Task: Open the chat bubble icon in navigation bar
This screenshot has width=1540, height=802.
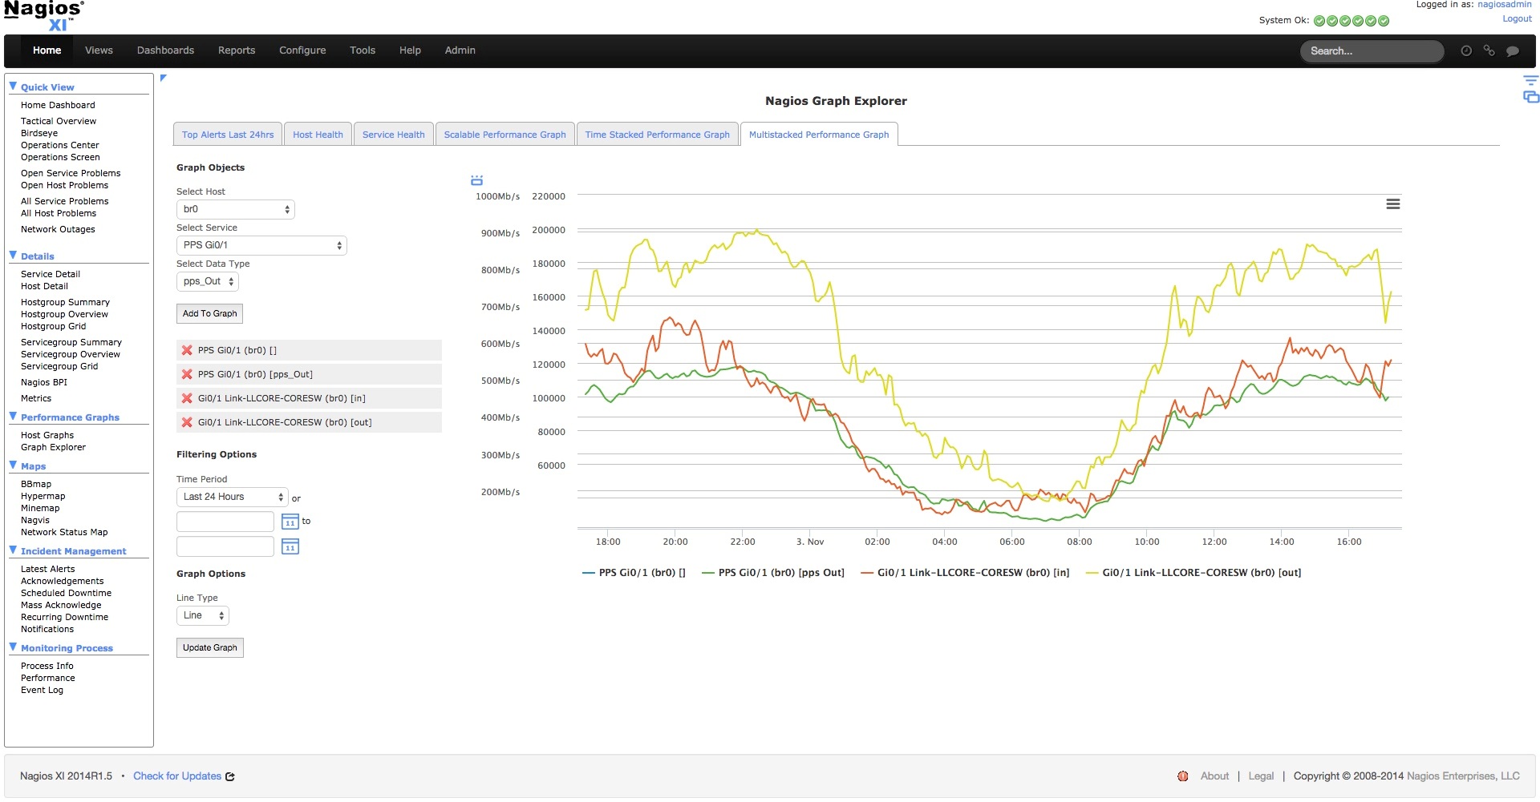Action: point(1513,50)
